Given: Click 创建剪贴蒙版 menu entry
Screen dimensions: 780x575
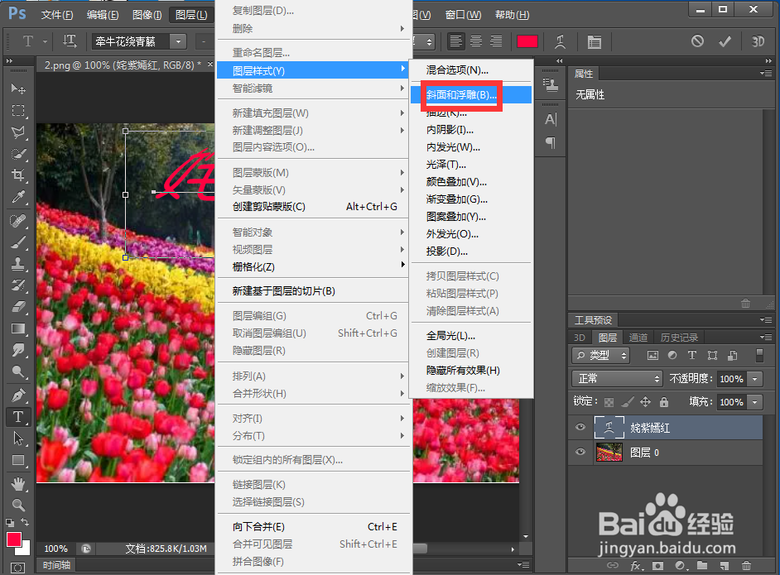Looking at the screenshot, I should click(x=313, y=207).
